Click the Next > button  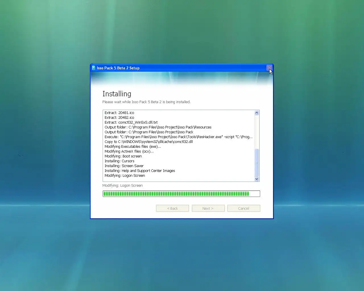208,208
